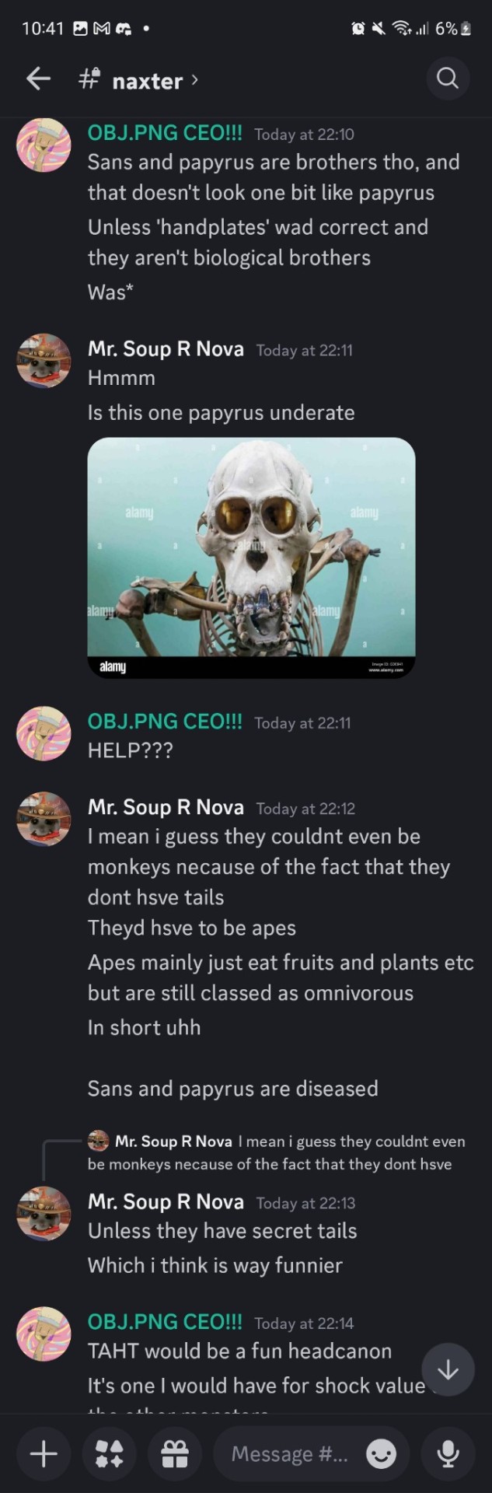Jump to latest with down-arrow button

pos(448,1370)
